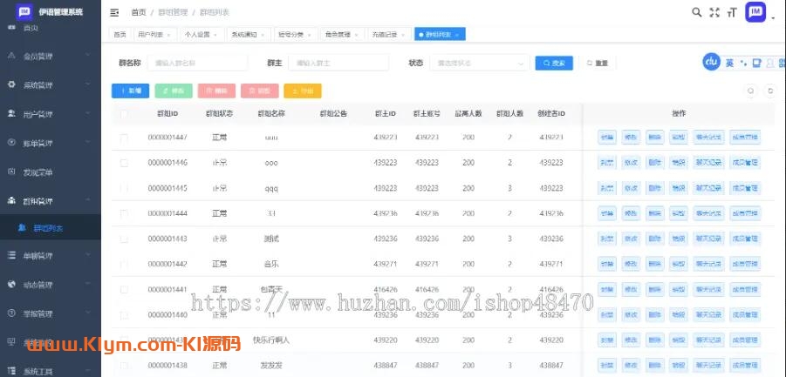786x377 pixels.
Task: Close the 角色管理 tab with its x
Action: tap(357, 35)
